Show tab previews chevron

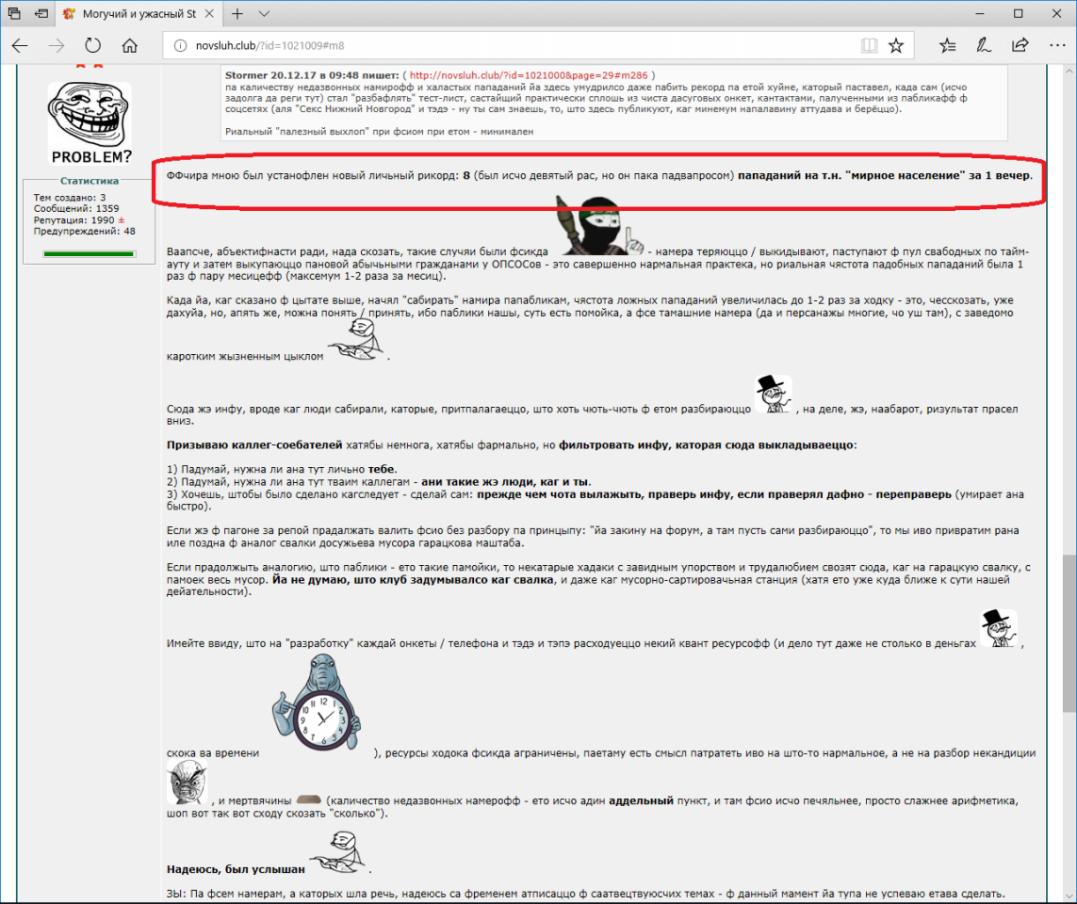pyautogui.click(x=264, y=14)
